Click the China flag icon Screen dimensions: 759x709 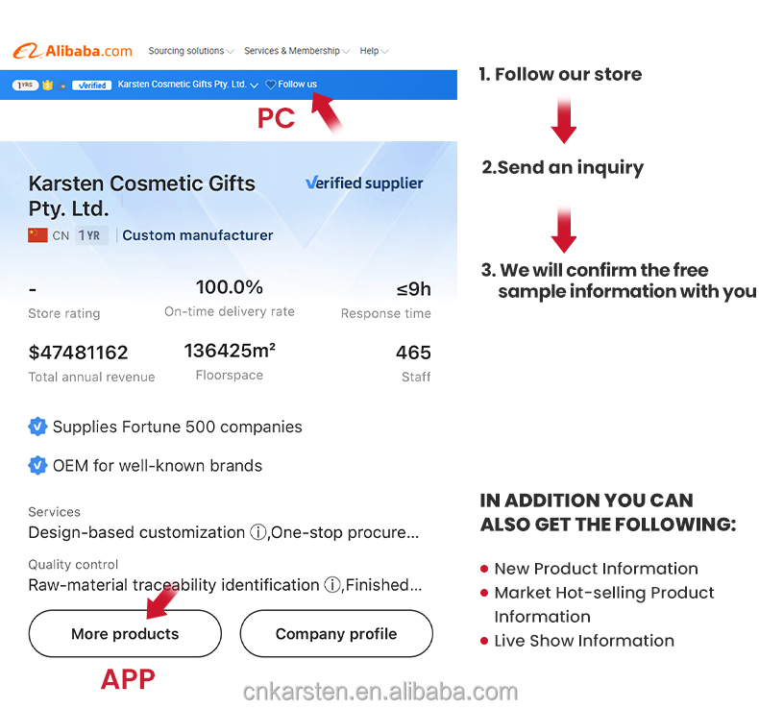pyautogui.click(x=37, y=235)
